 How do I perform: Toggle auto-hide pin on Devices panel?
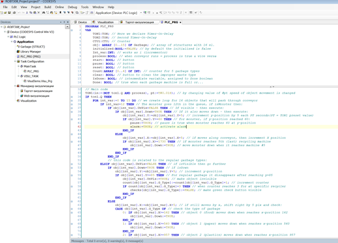pos(64,22)
